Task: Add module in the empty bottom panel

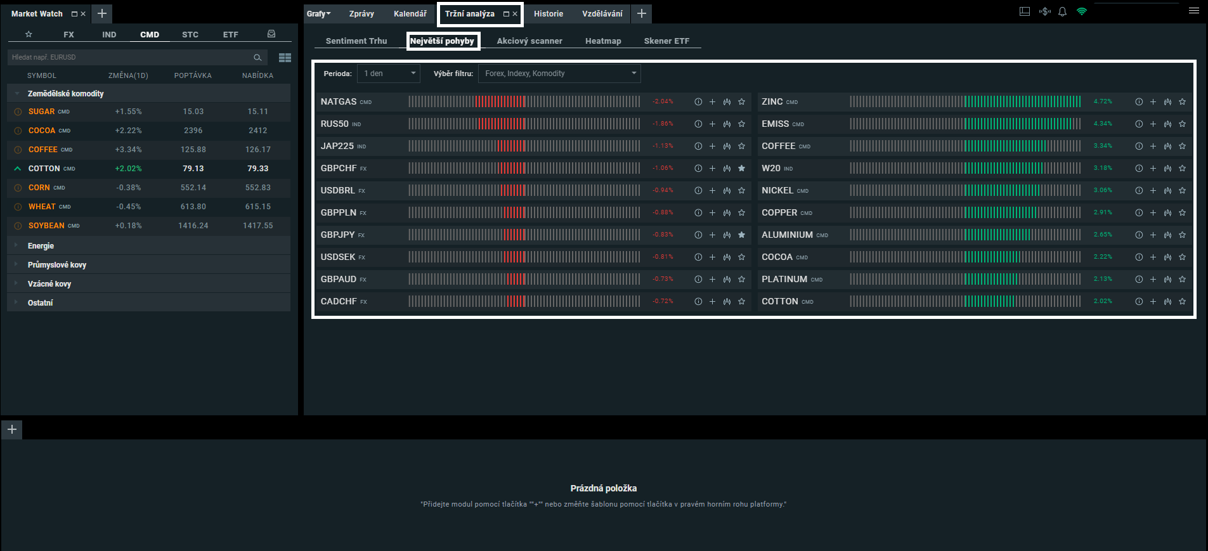Action: pyautogui.click(x=11, y=429)
